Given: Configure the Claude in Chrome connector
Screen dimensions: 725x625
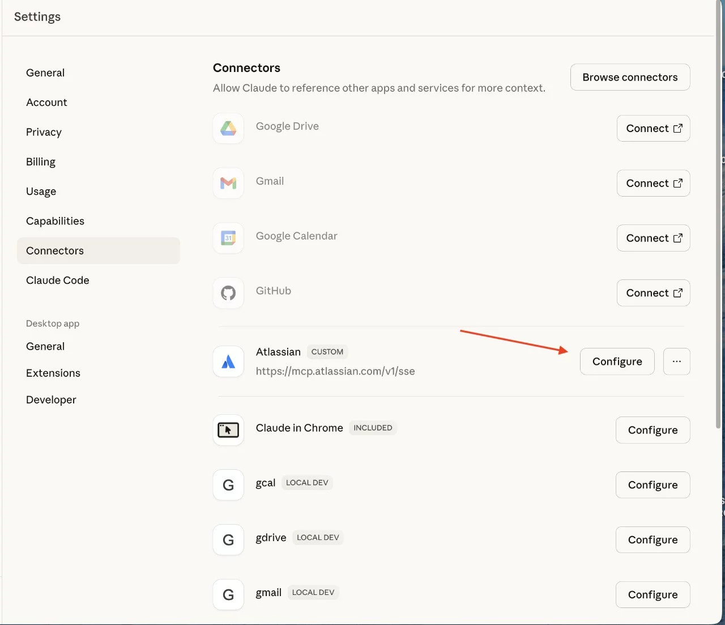Looking at the screenshot, I should tap(652, 430).
